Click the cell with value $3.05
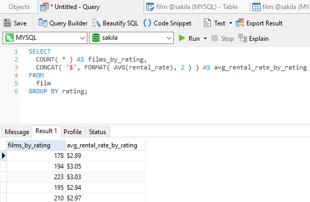This screenshot has height=202, width=310. (x=105, y=166)
